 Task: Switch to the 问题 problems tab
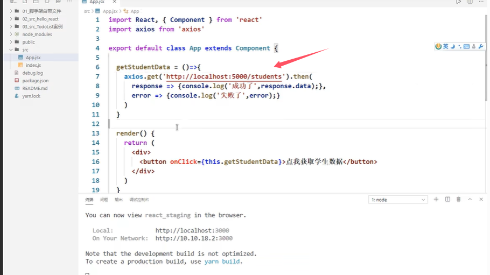point(104,200)
